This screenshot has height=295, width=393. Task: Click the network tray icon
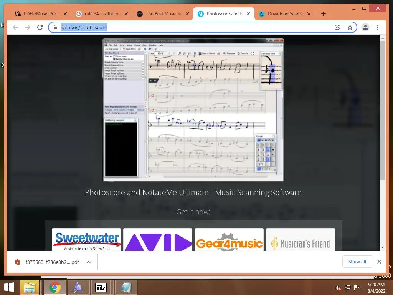(348, 288)
